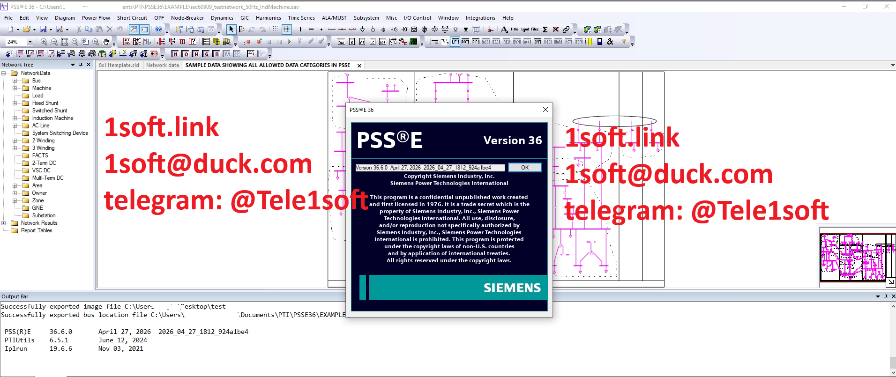Viewport: 896px width, 377px height.
Task: Toggle the DIF view button
Action: point(476,42)
